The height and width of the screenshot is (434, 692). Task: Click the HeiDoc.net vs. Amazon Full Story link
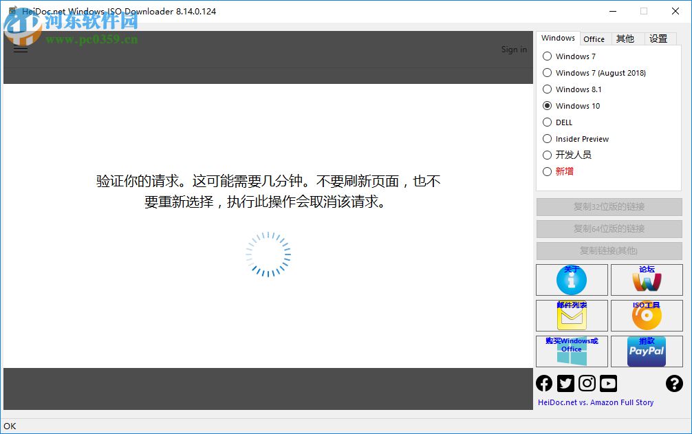pyautogui.click(x=595, y=402)
